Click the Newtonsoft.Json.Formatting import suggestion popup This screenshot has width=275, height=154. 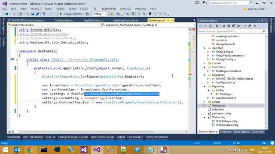click(x=122, y=94)
